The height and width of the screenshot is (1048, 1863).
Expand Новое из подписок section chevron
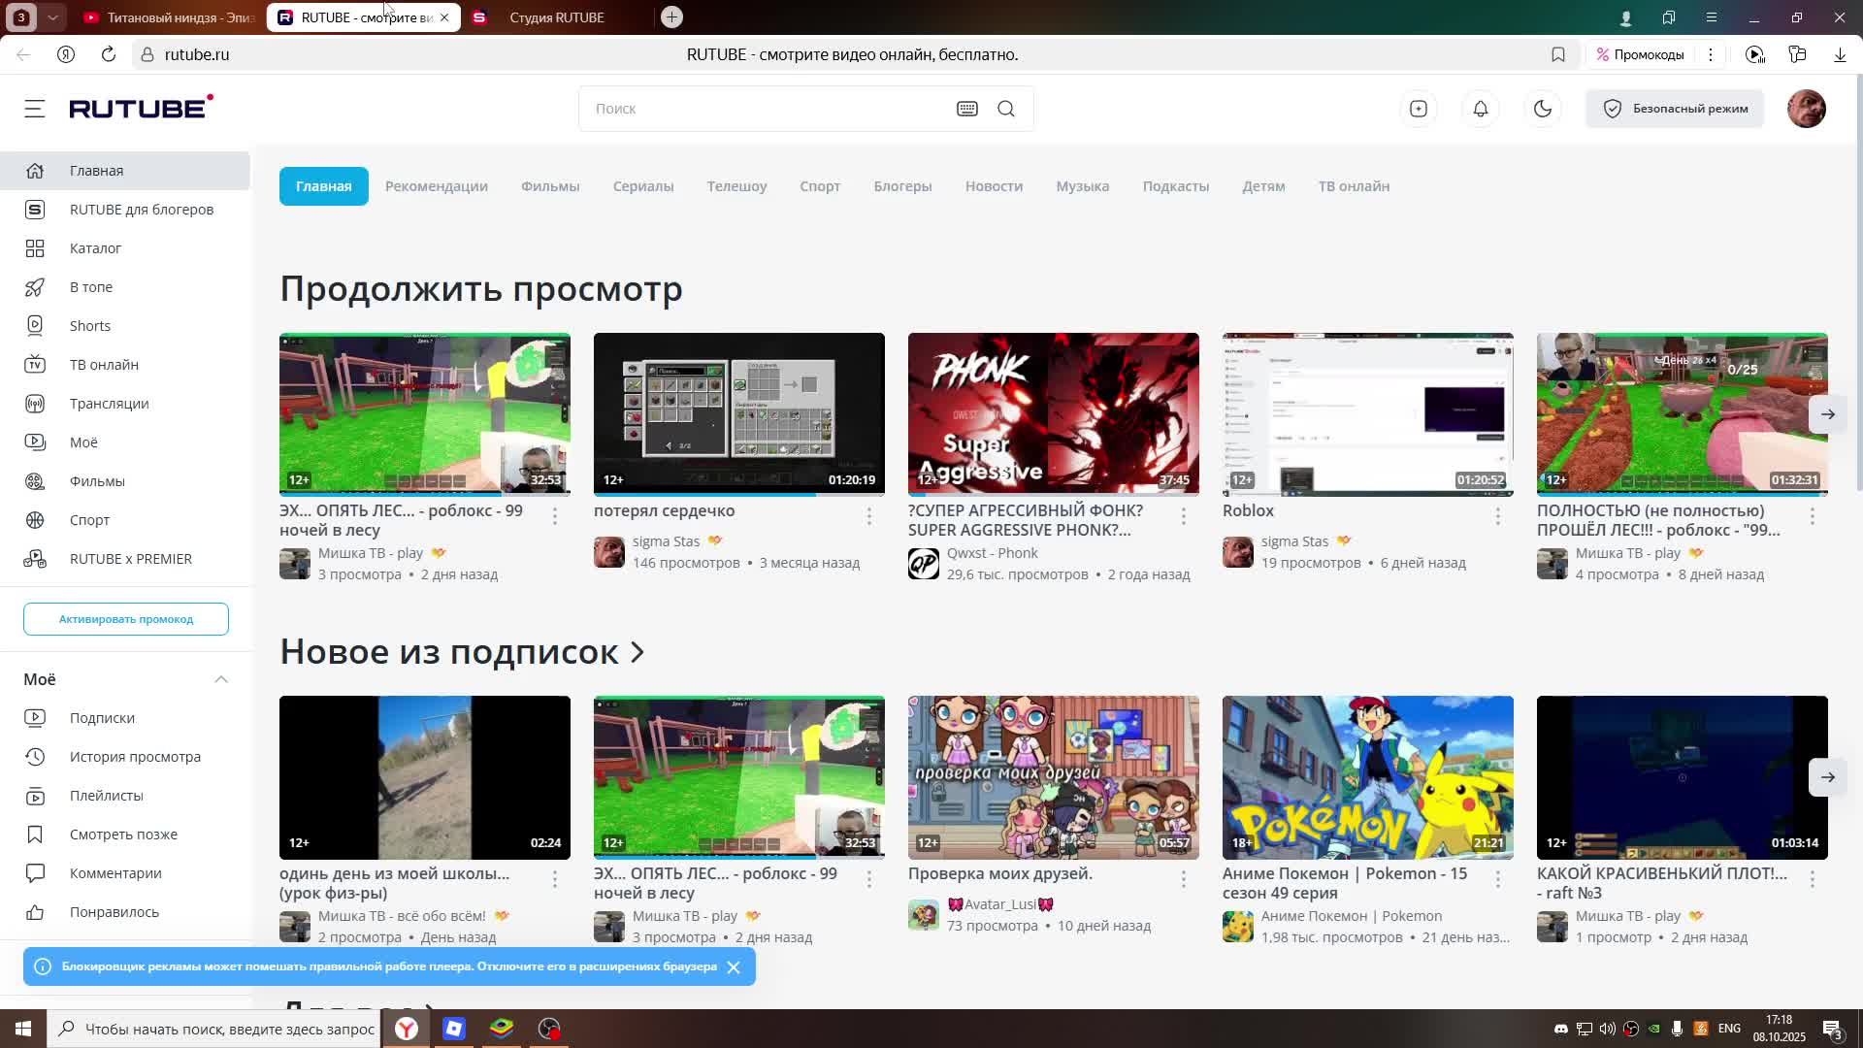(x=637, y=652)
